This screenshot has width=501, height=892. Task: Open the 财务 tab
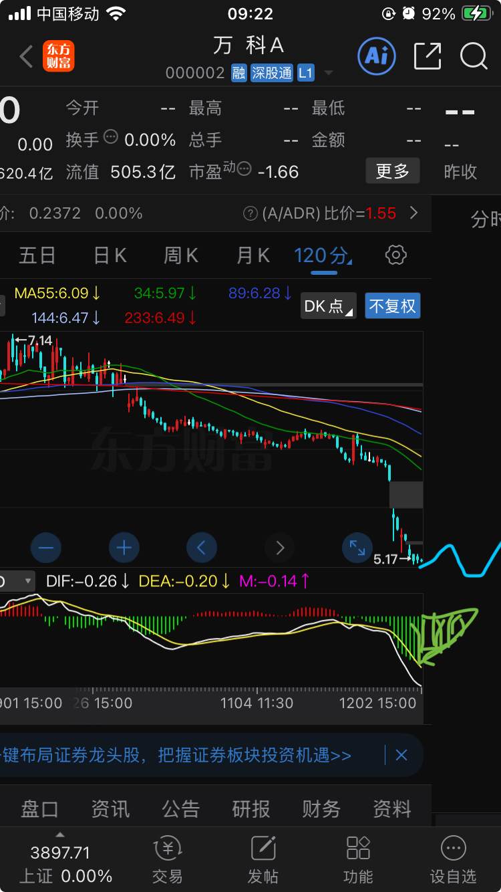321,809
